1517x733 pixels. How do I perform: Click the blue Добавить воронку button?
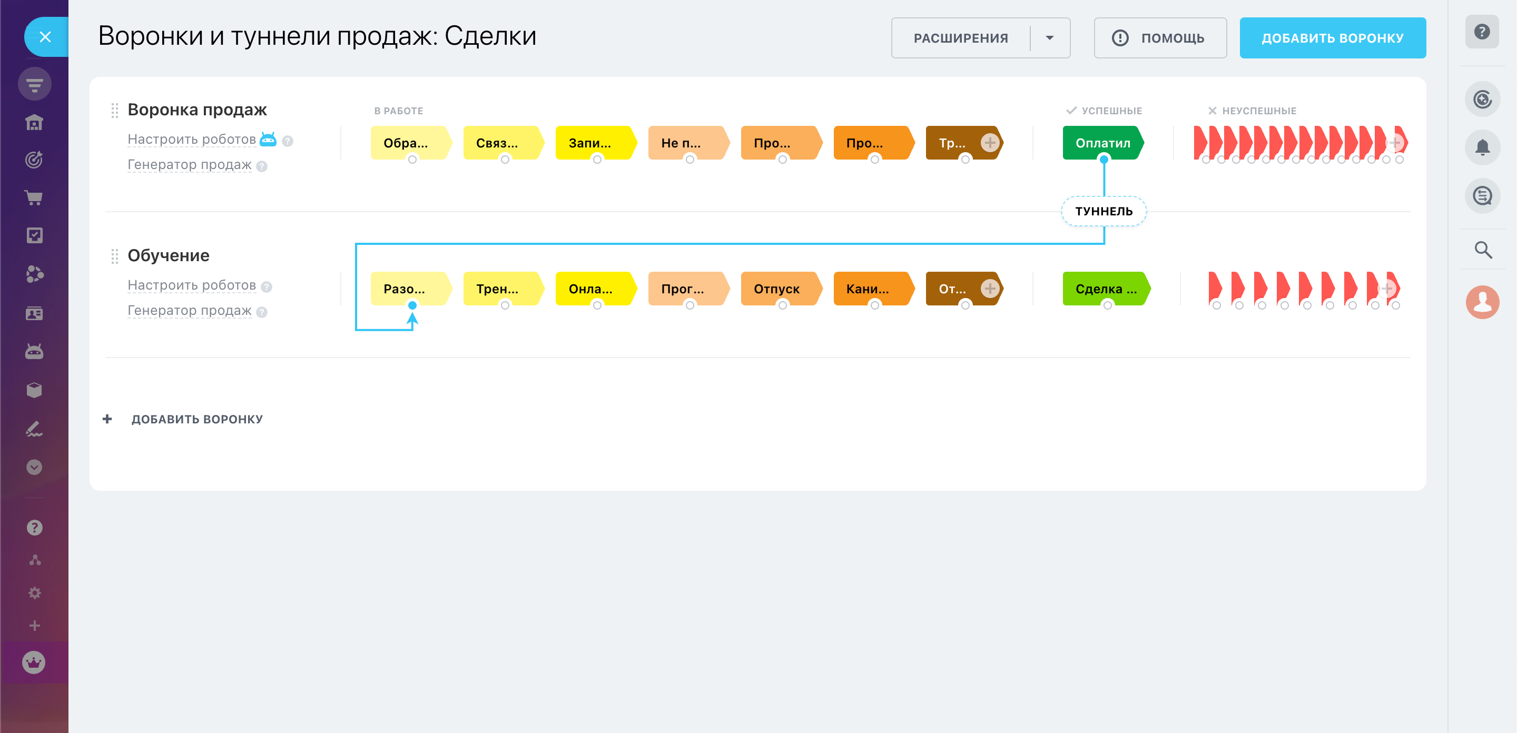1332,38
